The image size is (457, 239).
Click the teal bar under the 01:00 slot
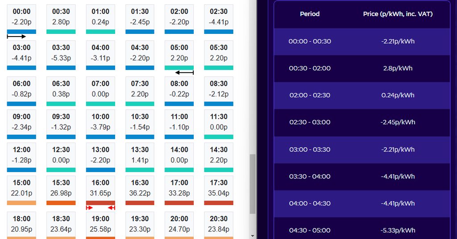coord(100,32)
